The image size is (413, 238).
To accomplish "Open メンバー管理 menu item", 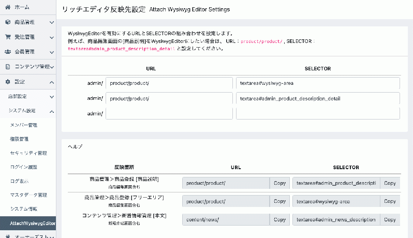I will coord(23,125).
